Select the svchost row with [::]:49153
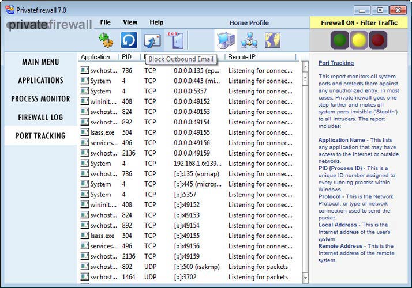This screenshot has height=288, width=412. click(189, 215)
